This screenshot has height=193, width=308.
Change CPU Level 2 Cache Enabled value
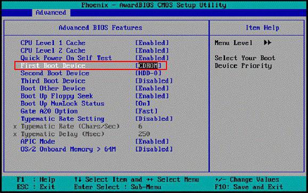[x=152, y=50]
